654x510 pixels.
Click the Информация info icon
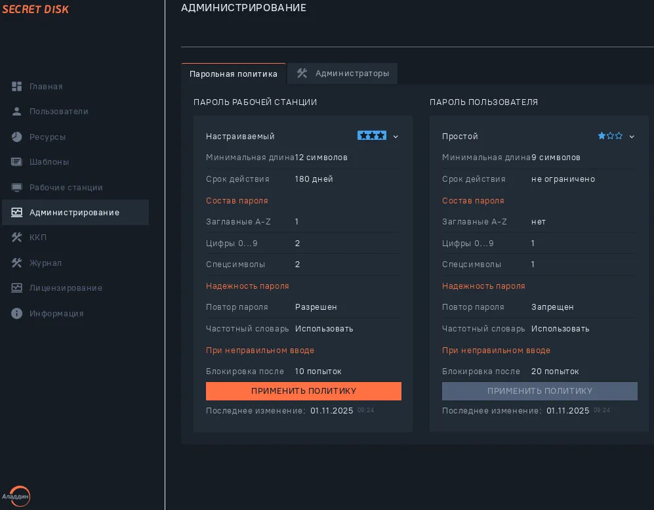click(16, 314)
